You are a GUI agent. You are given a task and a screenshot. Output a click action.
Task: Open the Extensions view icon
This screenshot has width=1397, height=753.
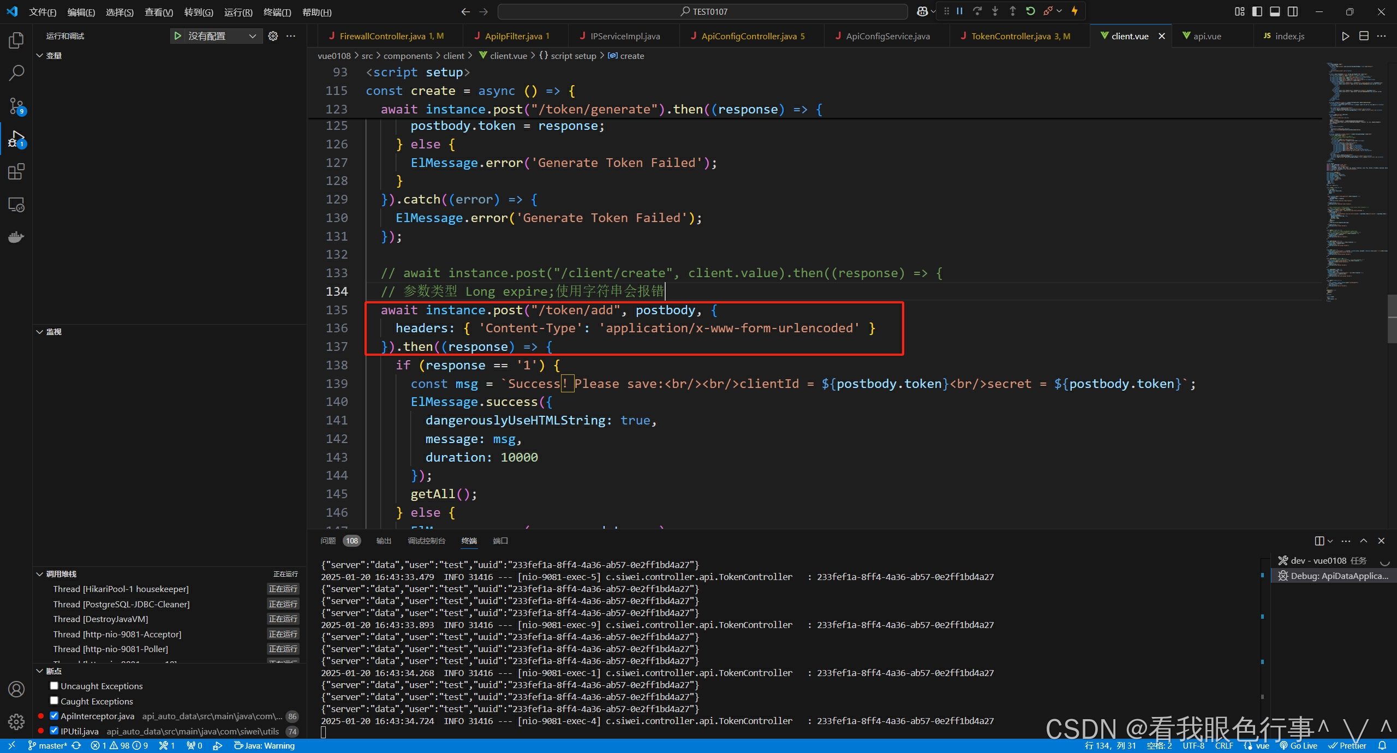16,172
